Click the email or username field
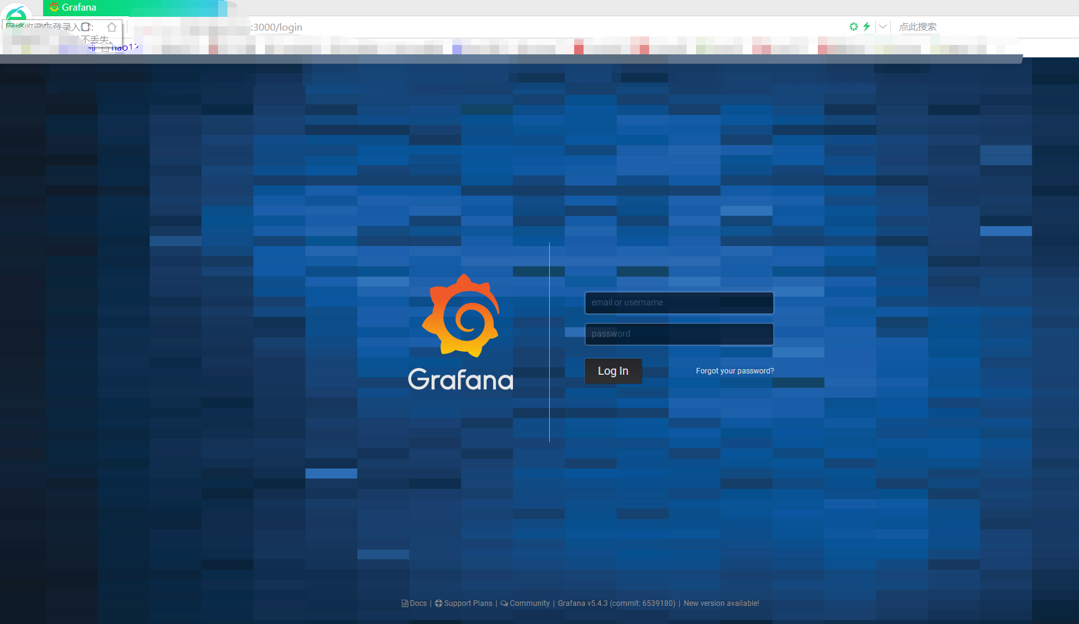Viewport: 1079px width, 624px height. tap(679, 303)
